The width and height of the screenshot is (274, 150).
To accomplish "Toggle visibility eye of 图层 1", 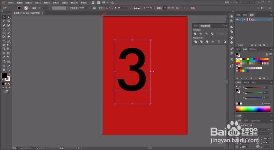I will [x=237, y=19].
